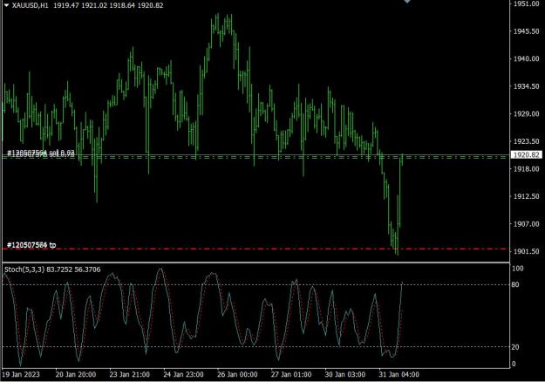Click the 1923.50 price scale label
Screen dimensions: 545x382
tap(526, 141)
